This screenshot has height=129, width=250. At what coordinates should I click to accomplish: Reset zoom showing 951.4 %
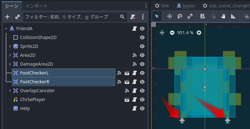point(185,33)
